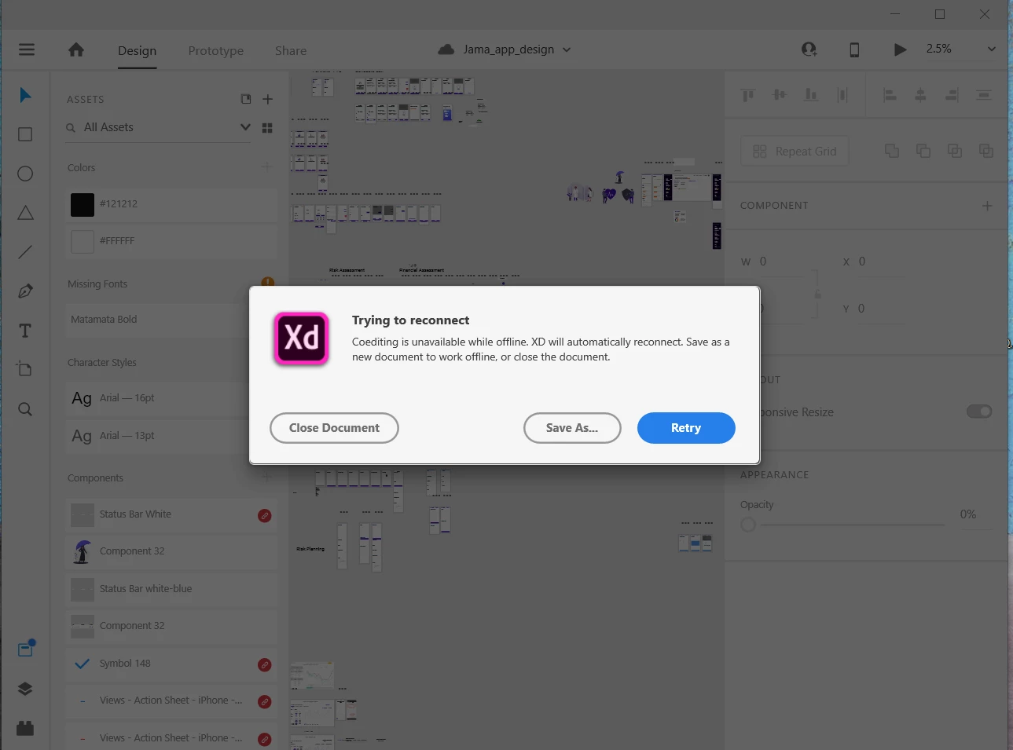The height and width of the screenshot is (750, 1013).
Task: Open the Jama_app_design document dropdown
Action: tap(567, 49)
